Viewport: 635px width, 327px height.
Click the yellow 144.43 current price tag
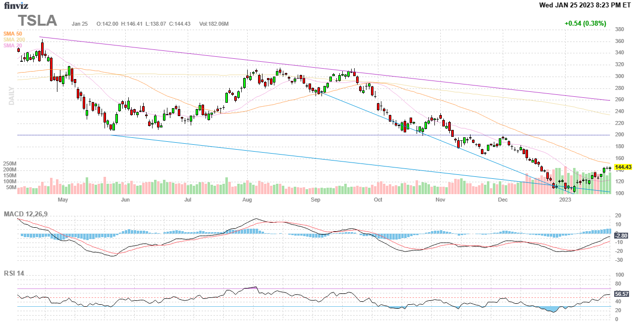click(623, 167)
